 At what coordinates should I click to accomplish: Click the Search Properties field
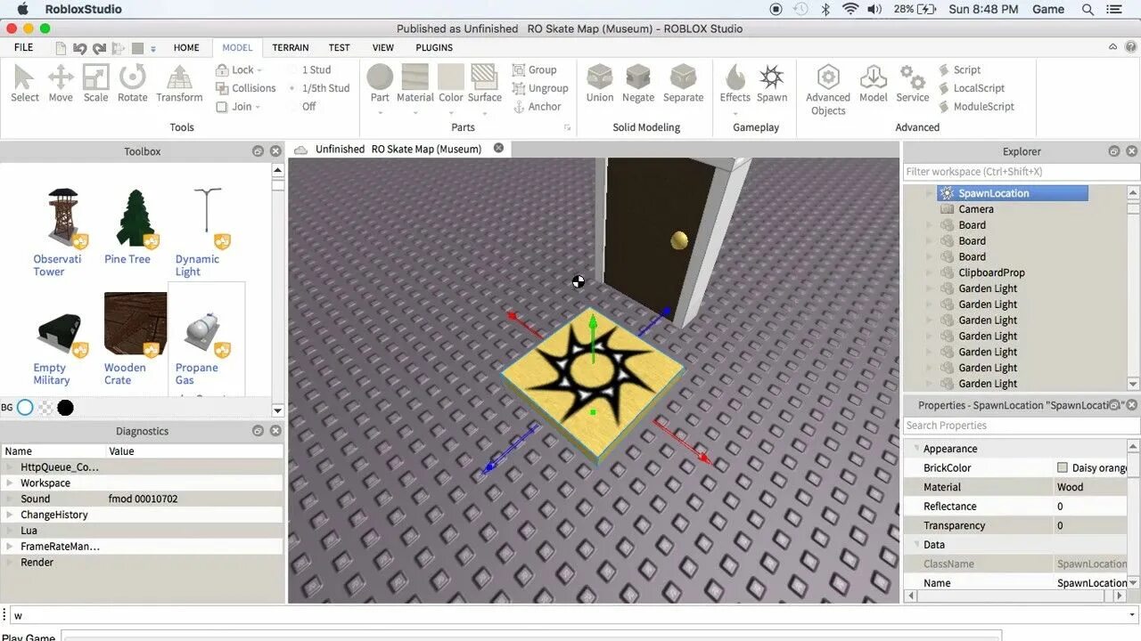[1021, 425]
